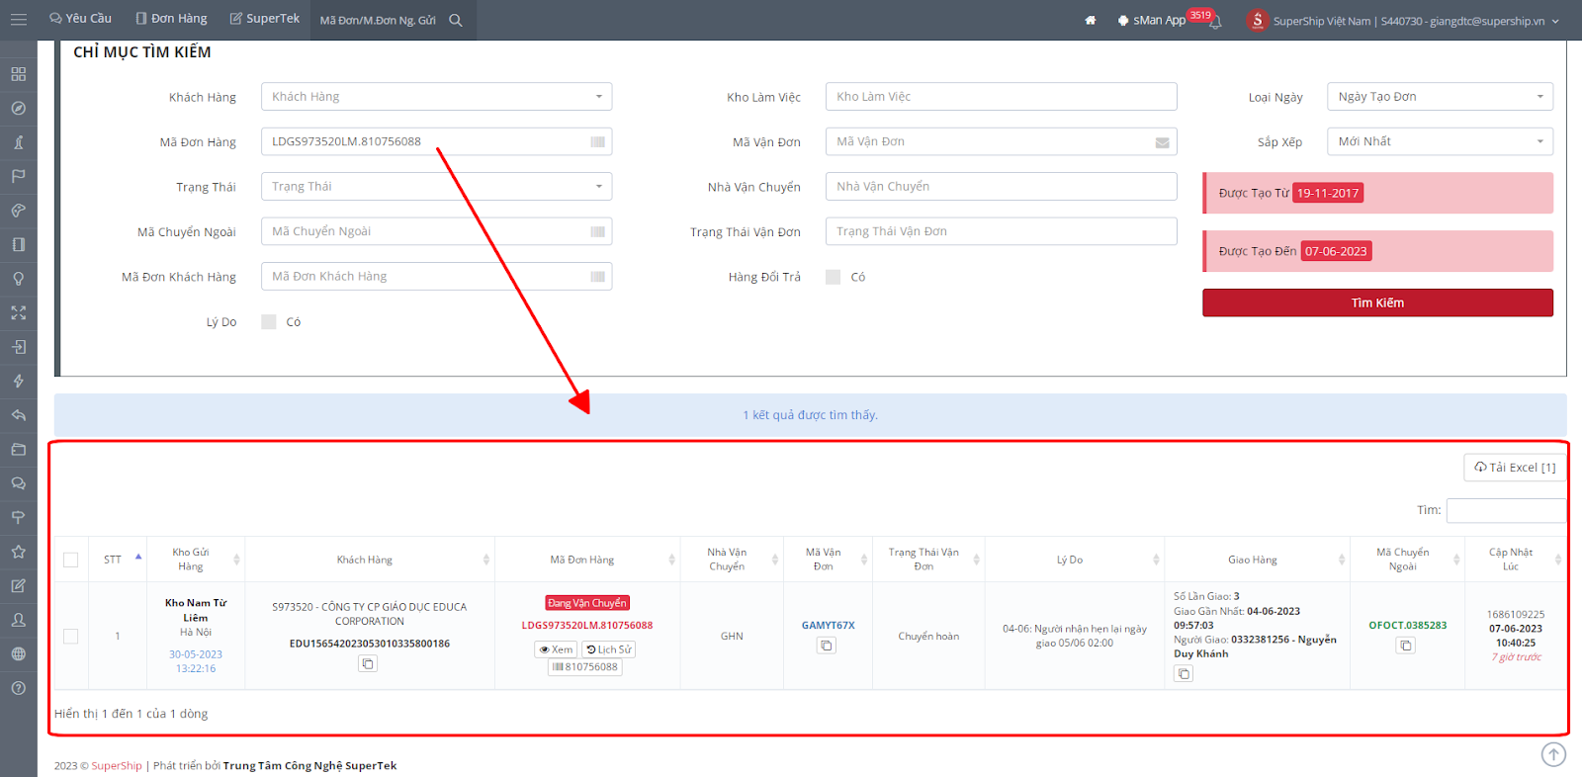Open the SuperTek menu
This screenshot has width=1582, height=777.
pos(264,19)
